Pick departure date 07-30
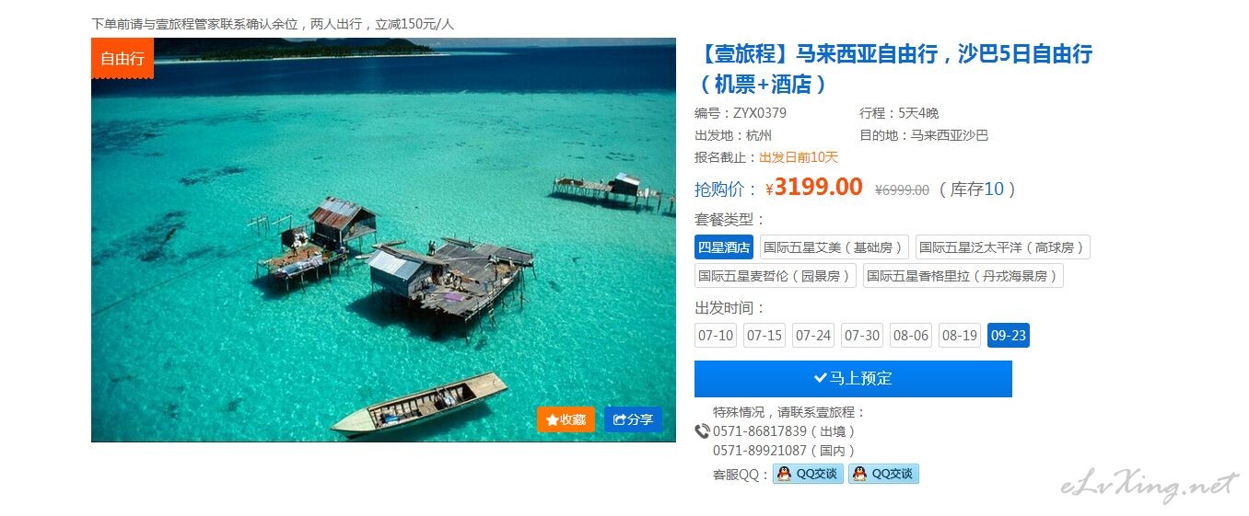Image resolution: width=1249 pixels, height=516 pixels. pos(862,336)
